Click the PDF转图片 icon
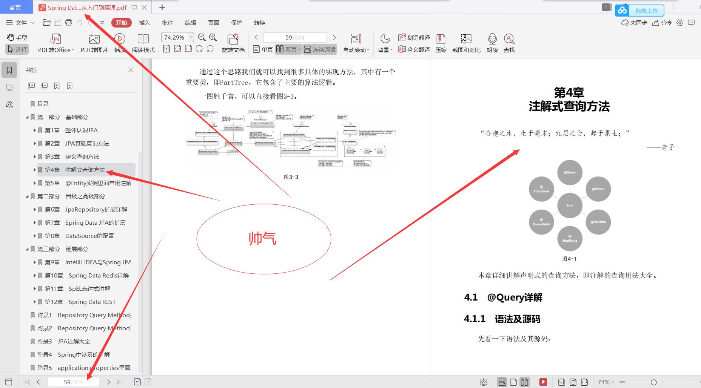This screenshot has width=701, height=388. tap(94, 39)
